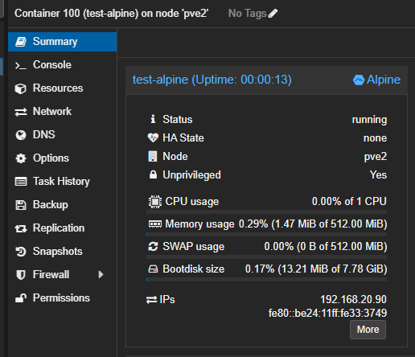Click the Network arrows icon in sidebar

[x=21, y=112]
